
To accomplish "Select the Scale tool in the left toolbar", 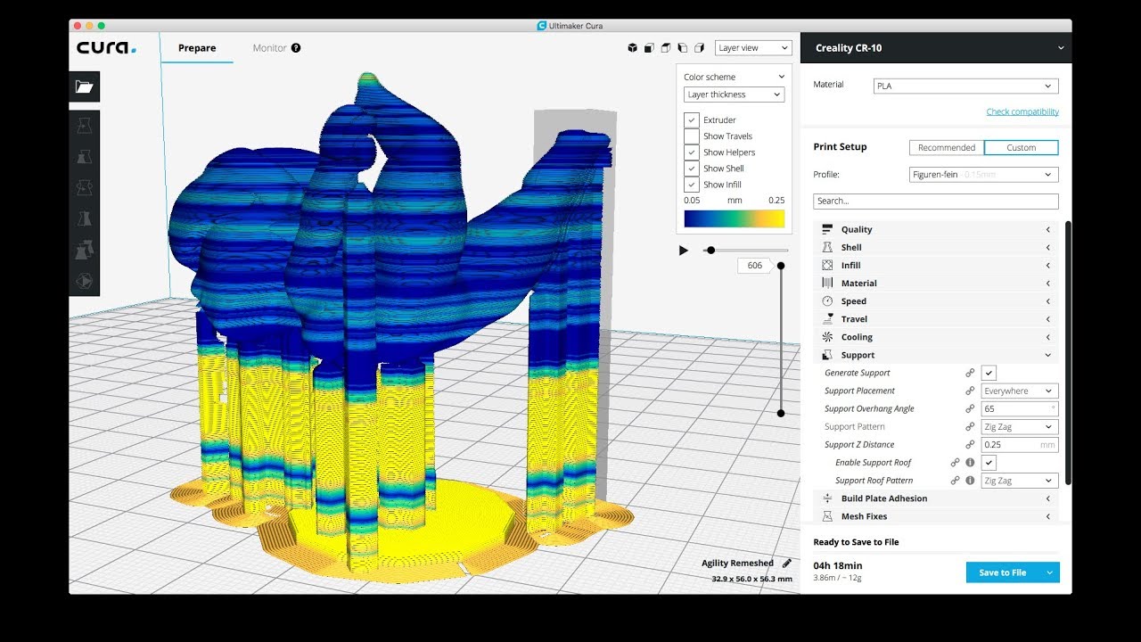I will tap(85, 157).
